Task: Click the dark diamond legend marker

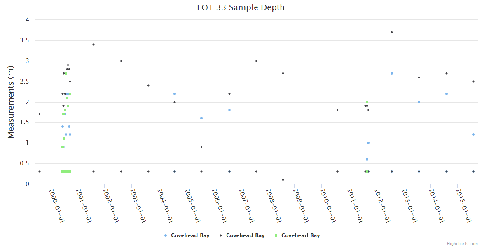Action: [221, 235]
